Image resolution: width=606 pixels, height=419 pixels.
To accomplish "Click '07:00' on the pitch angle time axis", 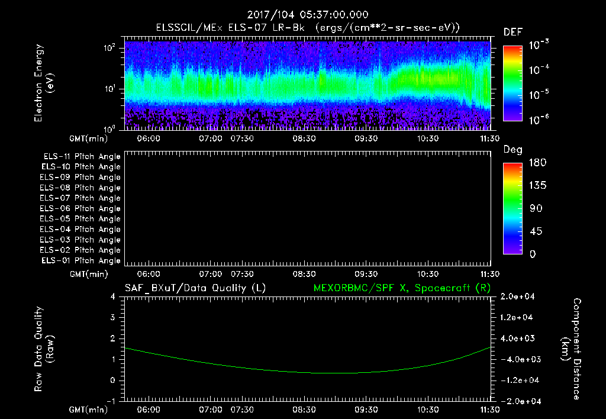I will click(211, 274).
